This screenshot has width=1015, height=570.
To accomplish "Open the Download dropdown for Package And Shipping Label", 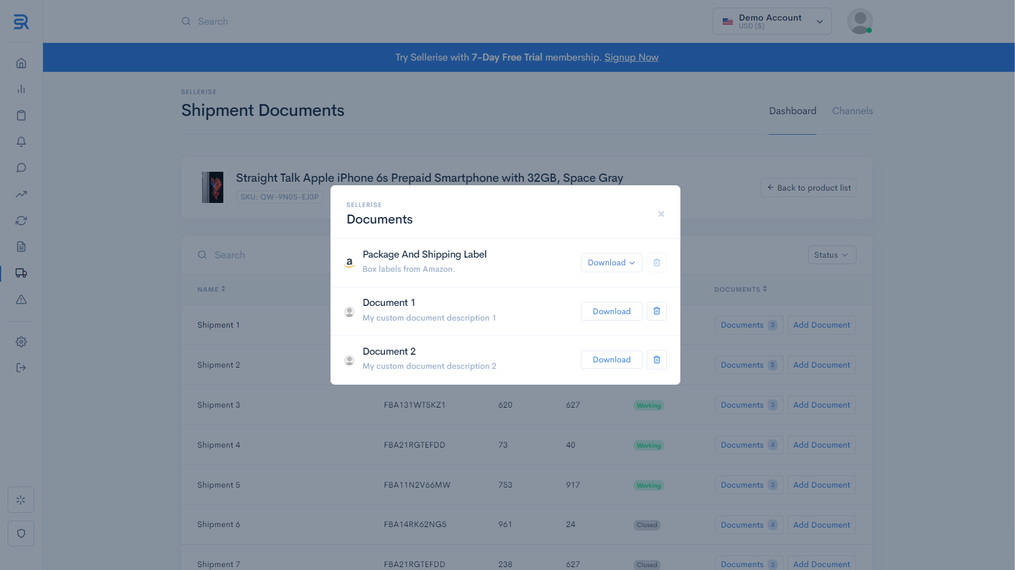I will pyautogui.click(x=611, y=262).
